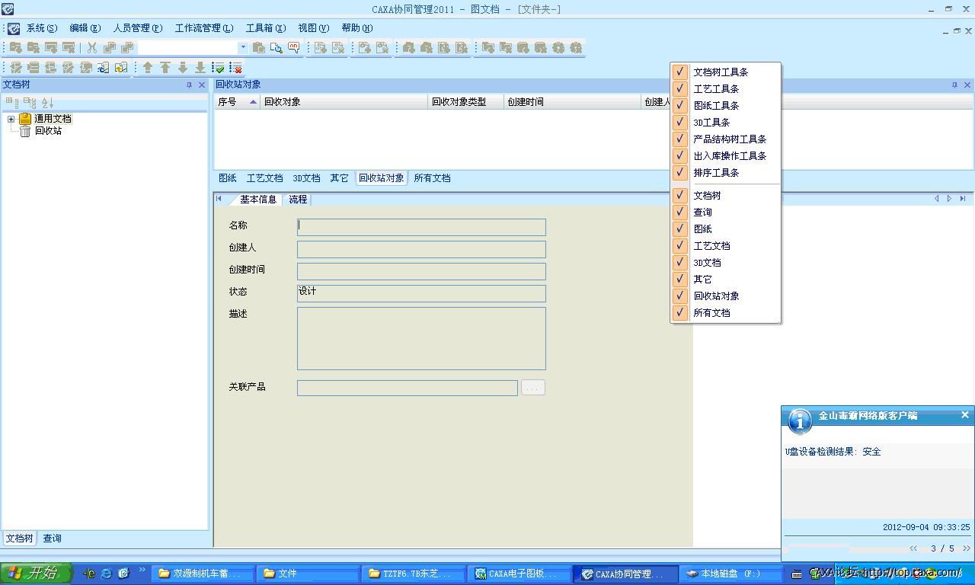Screen dimensions: 975x585
Task: Toggle 产品结构树工具条 checkbox
Action: (x=680, y=139)
